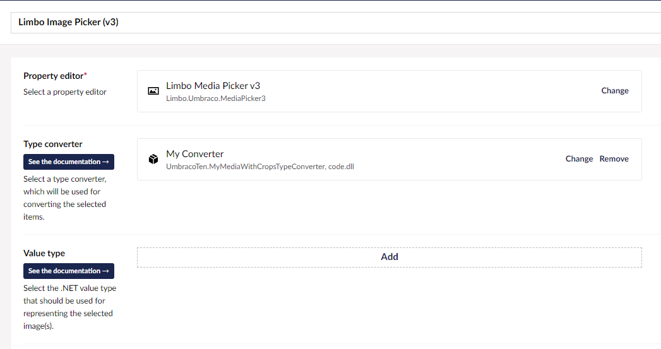Click the 'Select a property editor' description

[65, 92]
